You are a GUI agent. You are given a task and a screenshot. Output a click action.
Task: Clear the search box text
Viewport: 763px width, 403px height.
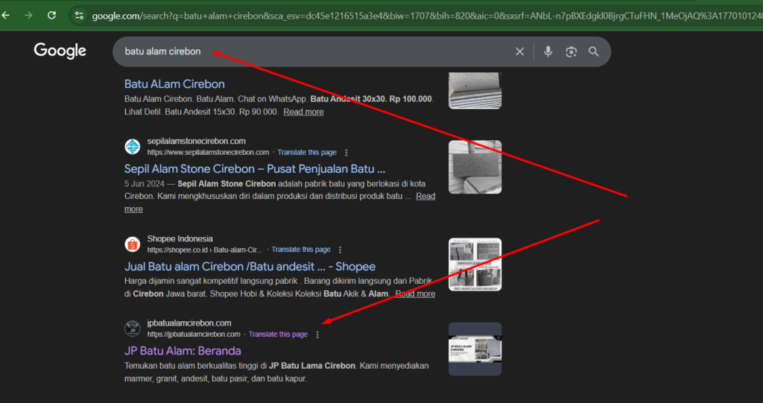click(519, 51)
